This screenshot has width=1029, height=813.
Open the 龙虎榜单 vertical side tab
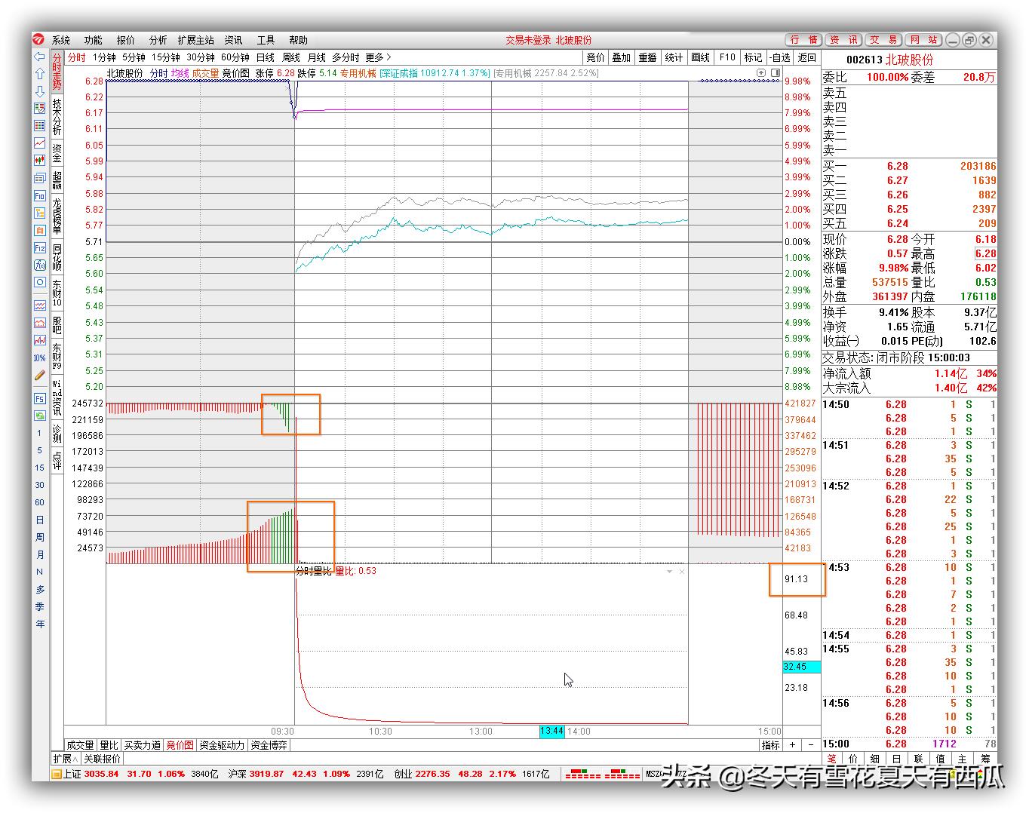pyautogui.click(x=57, y=216)
